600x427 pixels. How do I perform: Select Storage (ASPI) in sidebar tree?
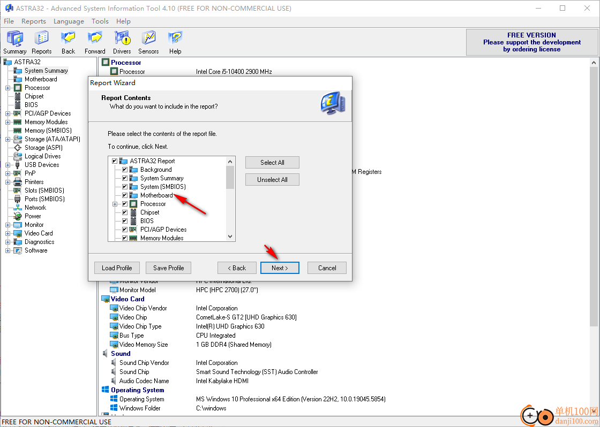point(43,148)
